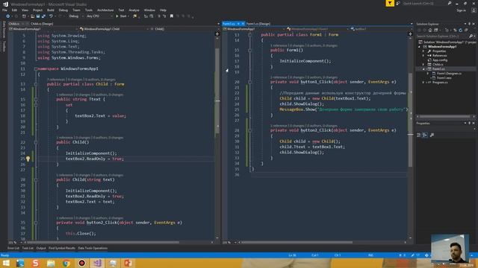This screenshot has width=478, height=268.
Task: Collapse the button1_Click method block
Action: pos(249,82)
